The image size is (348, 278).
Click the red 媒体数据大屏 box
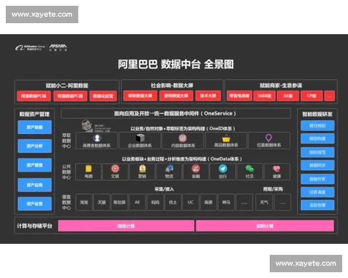[x=140, y=96]
